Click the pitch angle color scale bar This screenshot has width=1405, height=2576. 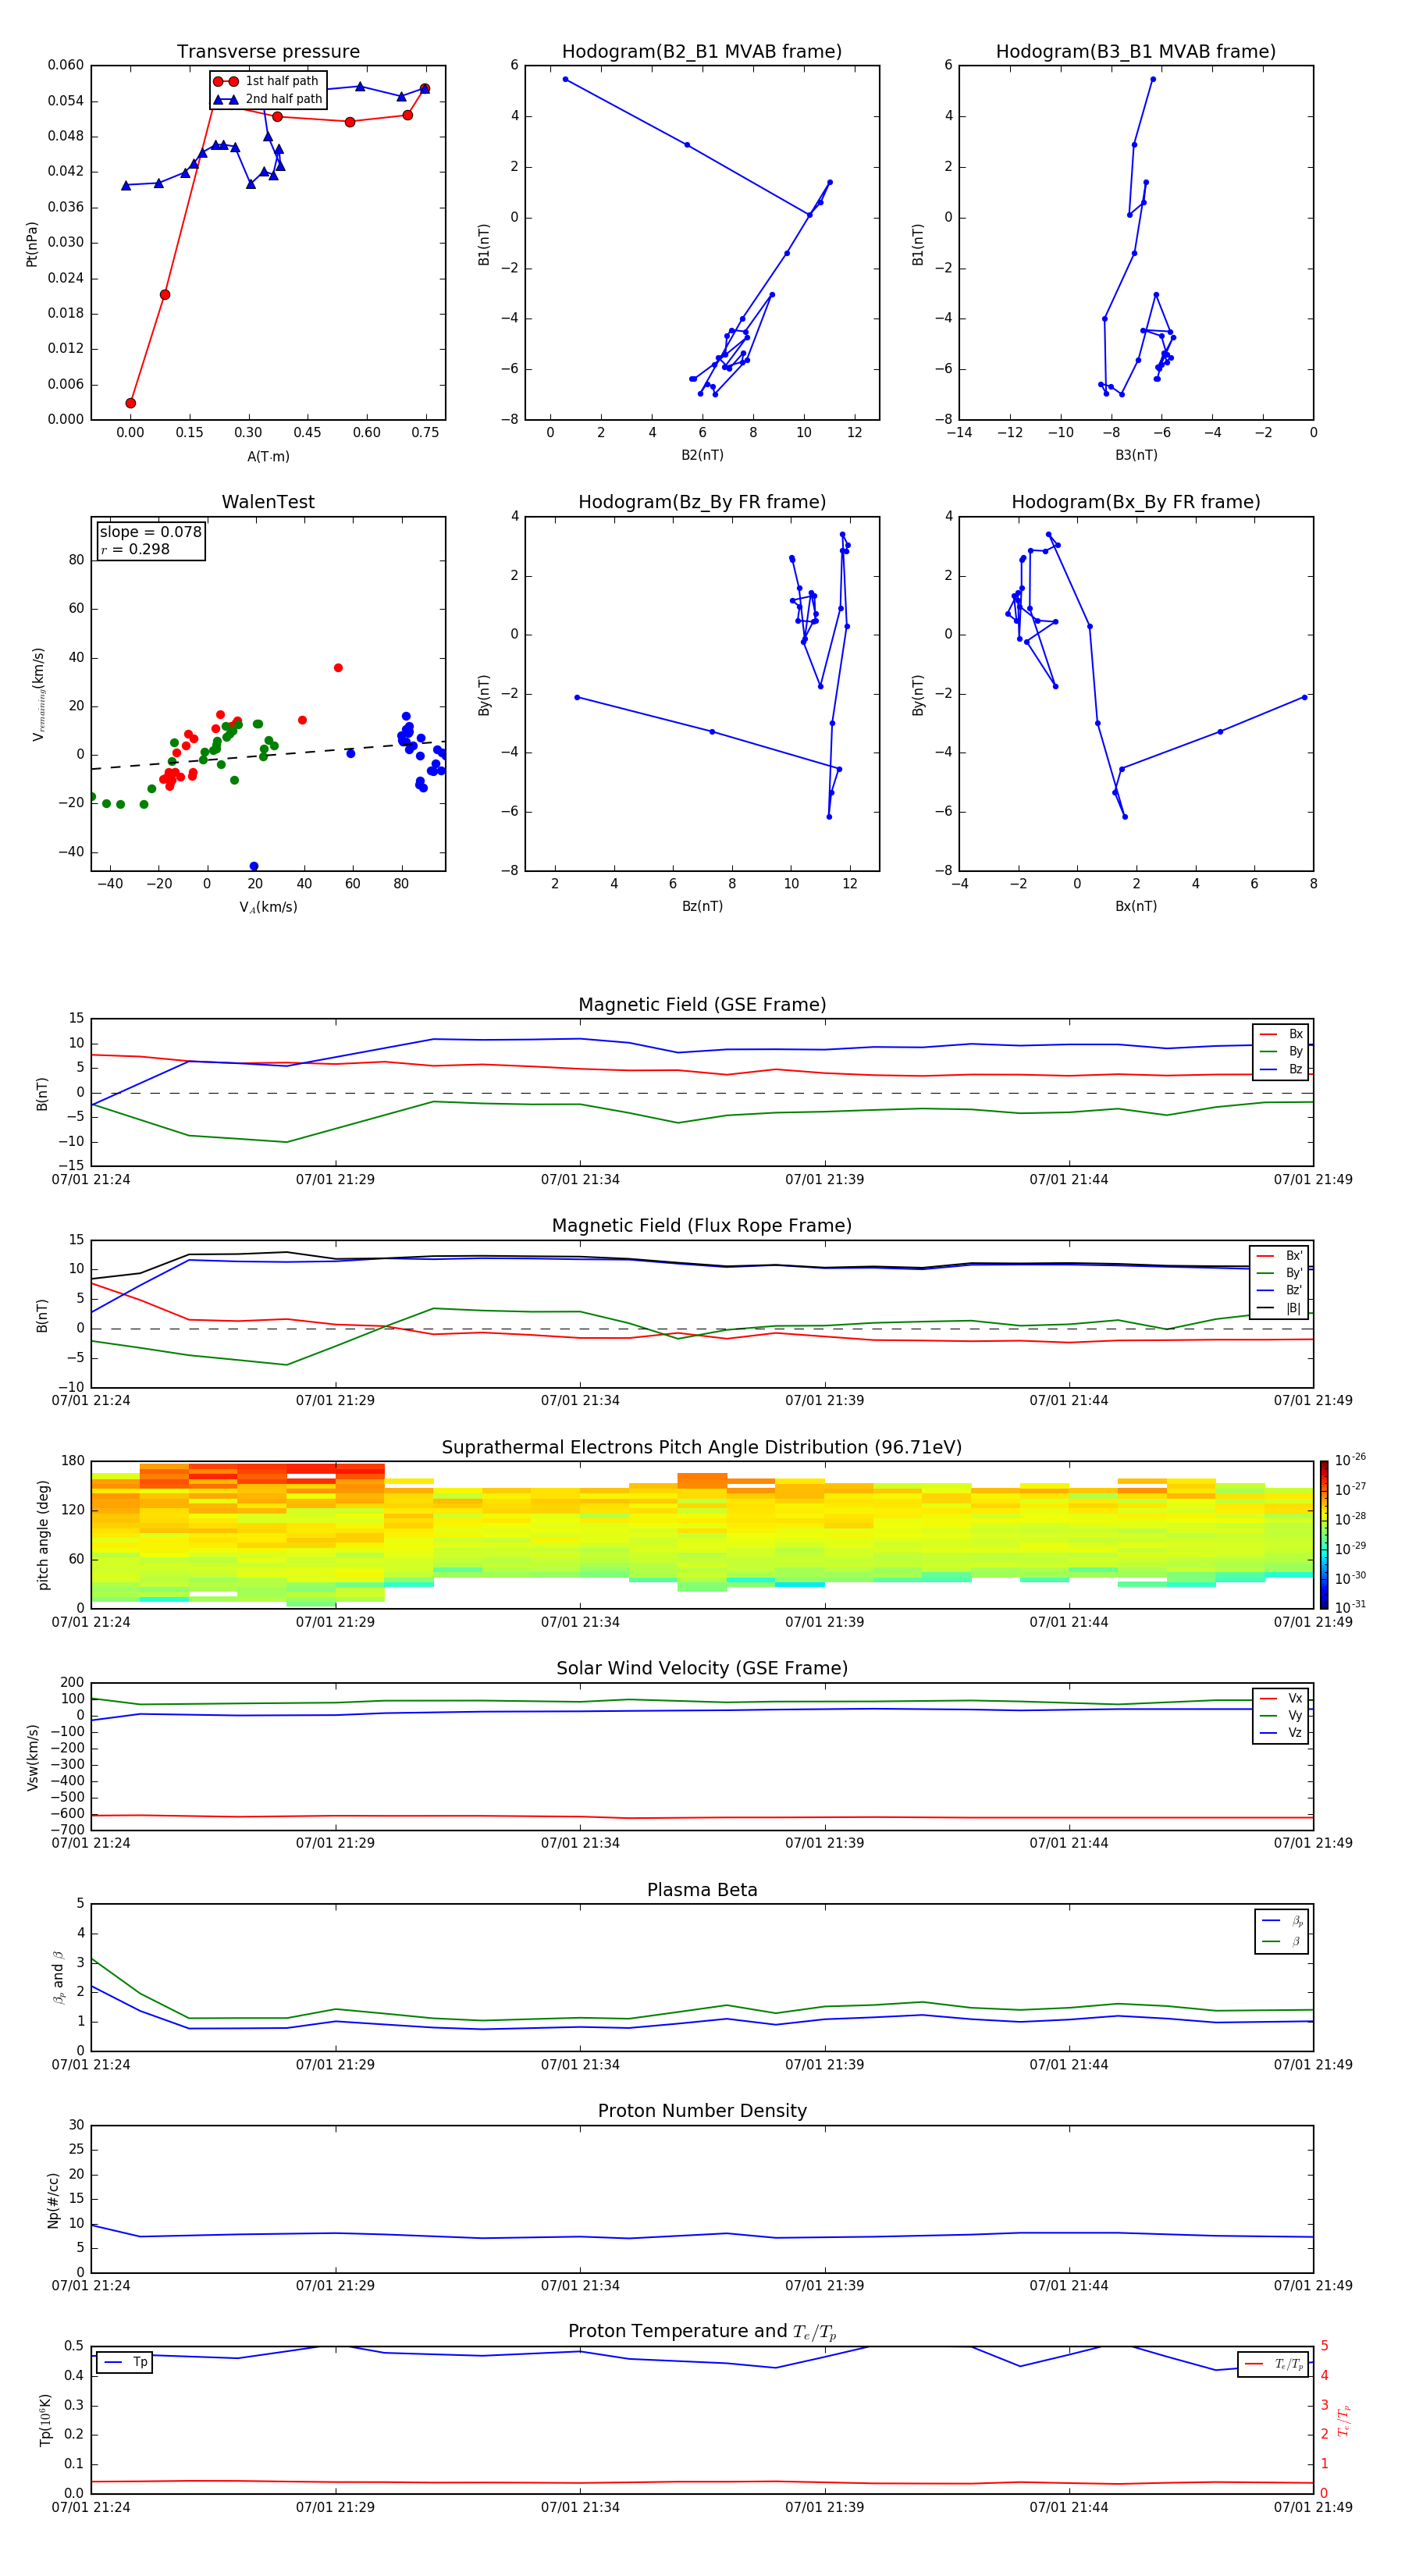pyautogui.click(x=1323, y=1534)
